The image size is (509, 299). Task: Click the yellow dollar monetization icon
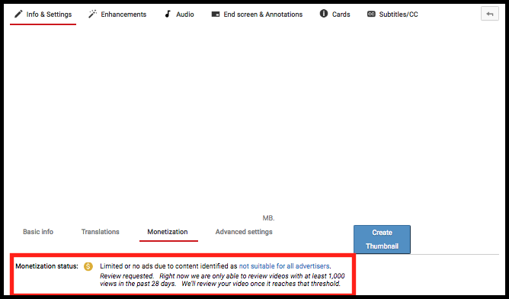coord(88,266)
